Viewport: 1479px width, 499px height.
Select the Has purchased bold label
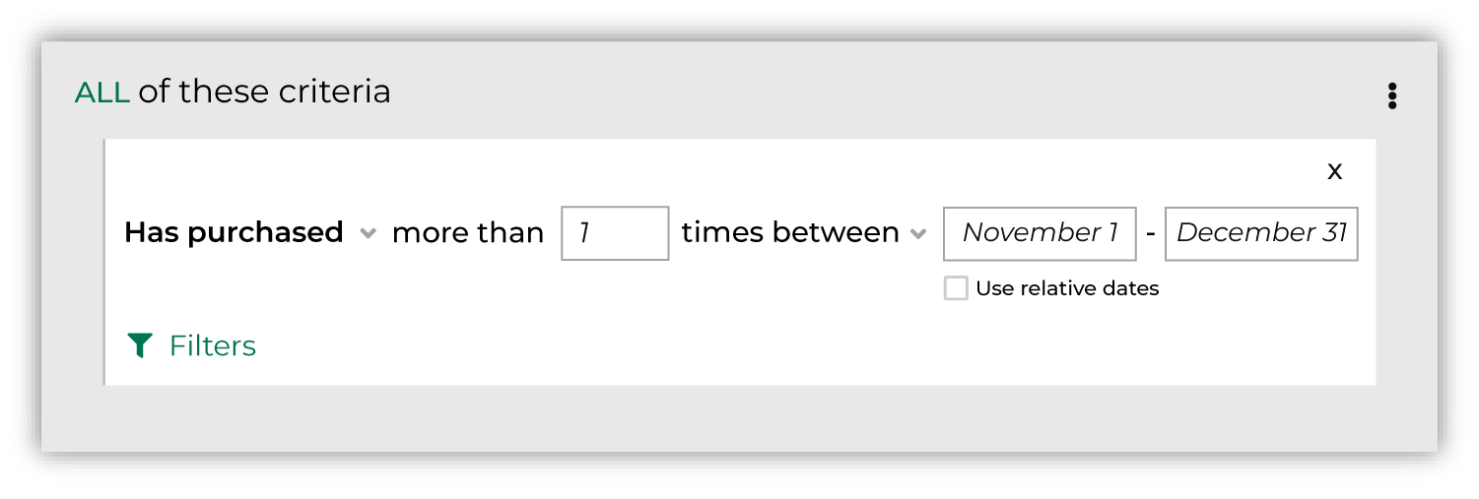[234, 233]
